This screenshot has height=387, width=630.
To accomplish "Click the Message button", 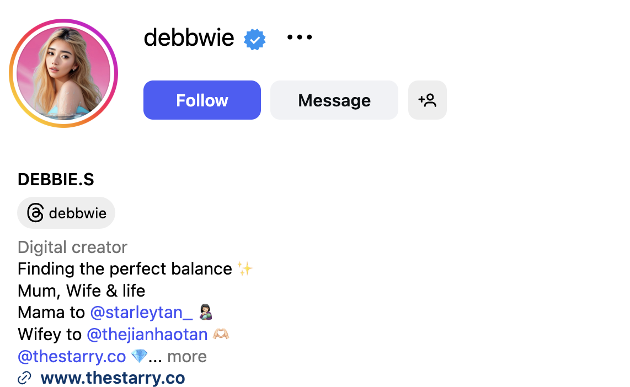I will [x=334, y=100].
